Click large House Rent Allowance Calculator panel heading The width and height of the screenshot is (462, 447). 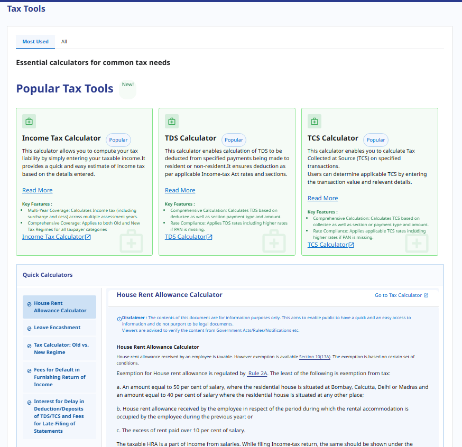pyautogui.click(x=170, y=295)
